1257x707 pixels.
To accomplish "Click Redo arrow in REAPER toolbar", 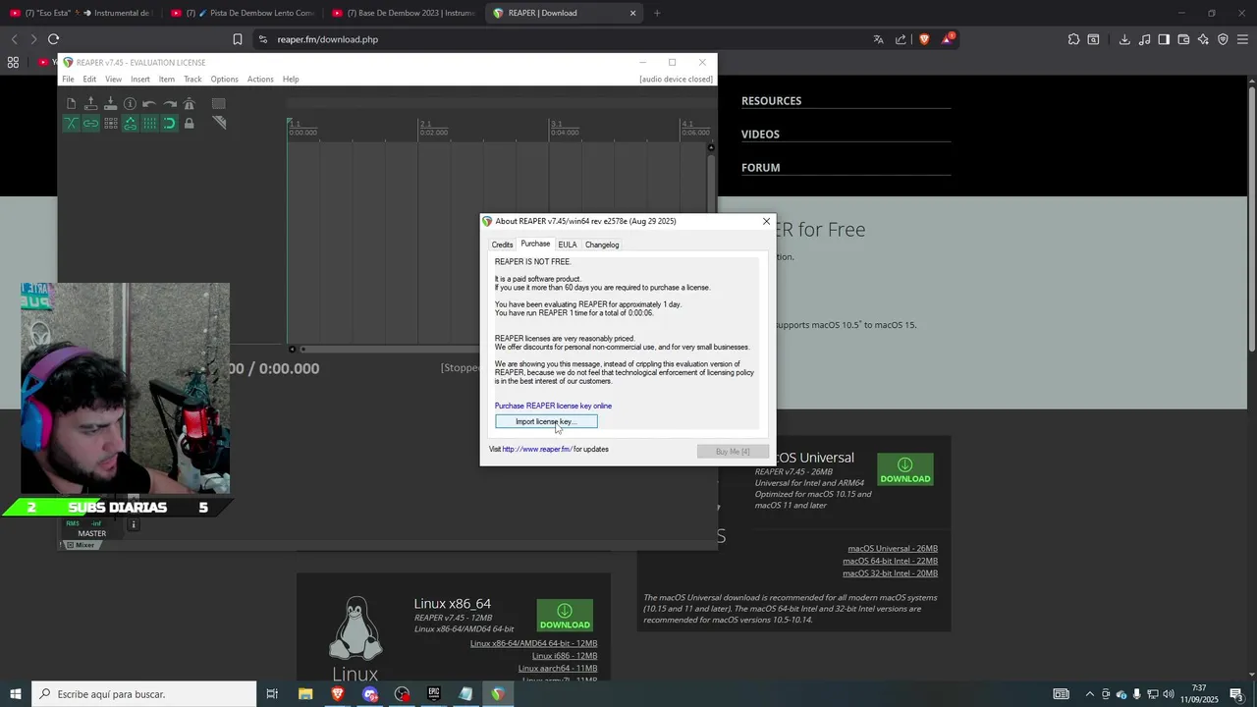I will [169, 103].
